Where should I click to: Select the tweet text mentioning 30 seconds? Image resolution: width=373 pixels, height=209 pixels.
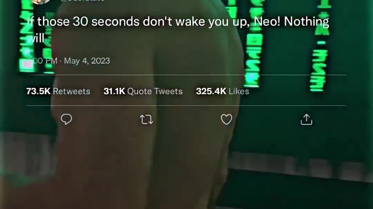pyautogui.click(x=178, y=29)
